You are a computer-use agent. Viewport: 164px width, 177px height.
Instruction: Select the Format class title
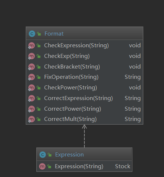tap(54, 34)
